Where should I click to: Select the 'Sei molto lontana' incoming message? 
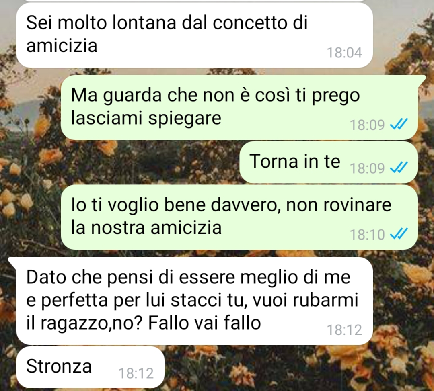click(195, 35)
